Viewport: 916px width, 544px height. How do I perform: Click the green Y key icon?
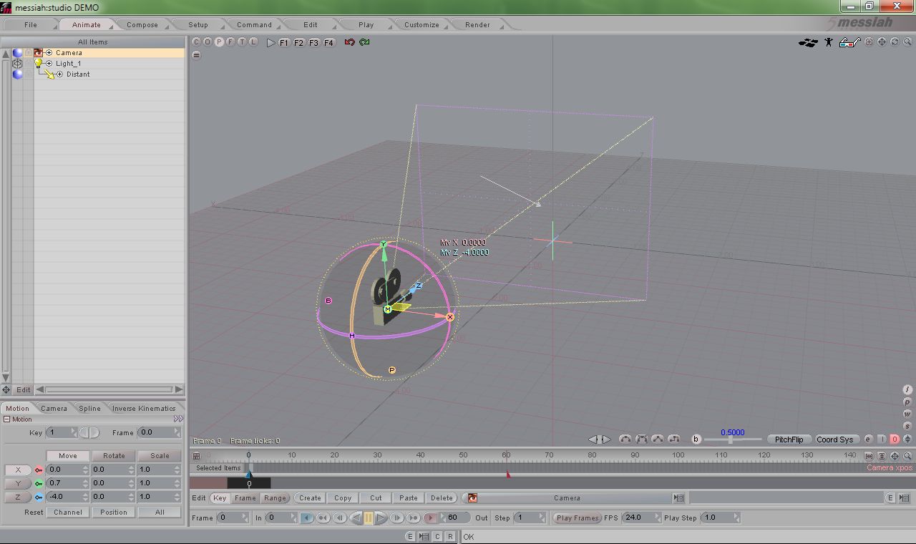pyautogui.click(x=39, y=484)
